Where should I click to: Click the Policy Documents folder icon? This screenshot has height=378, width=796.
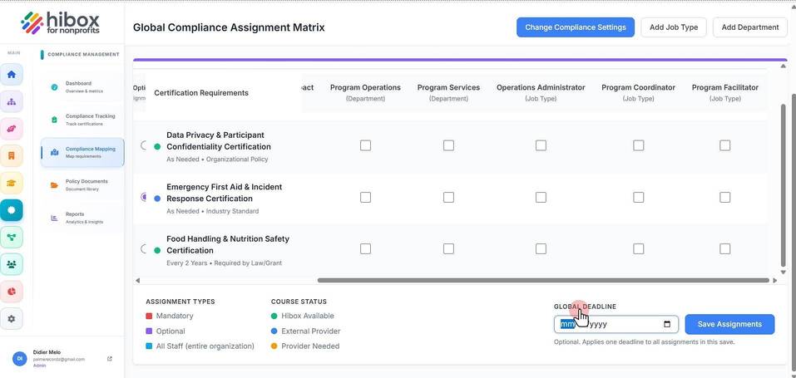coord(54,185)
